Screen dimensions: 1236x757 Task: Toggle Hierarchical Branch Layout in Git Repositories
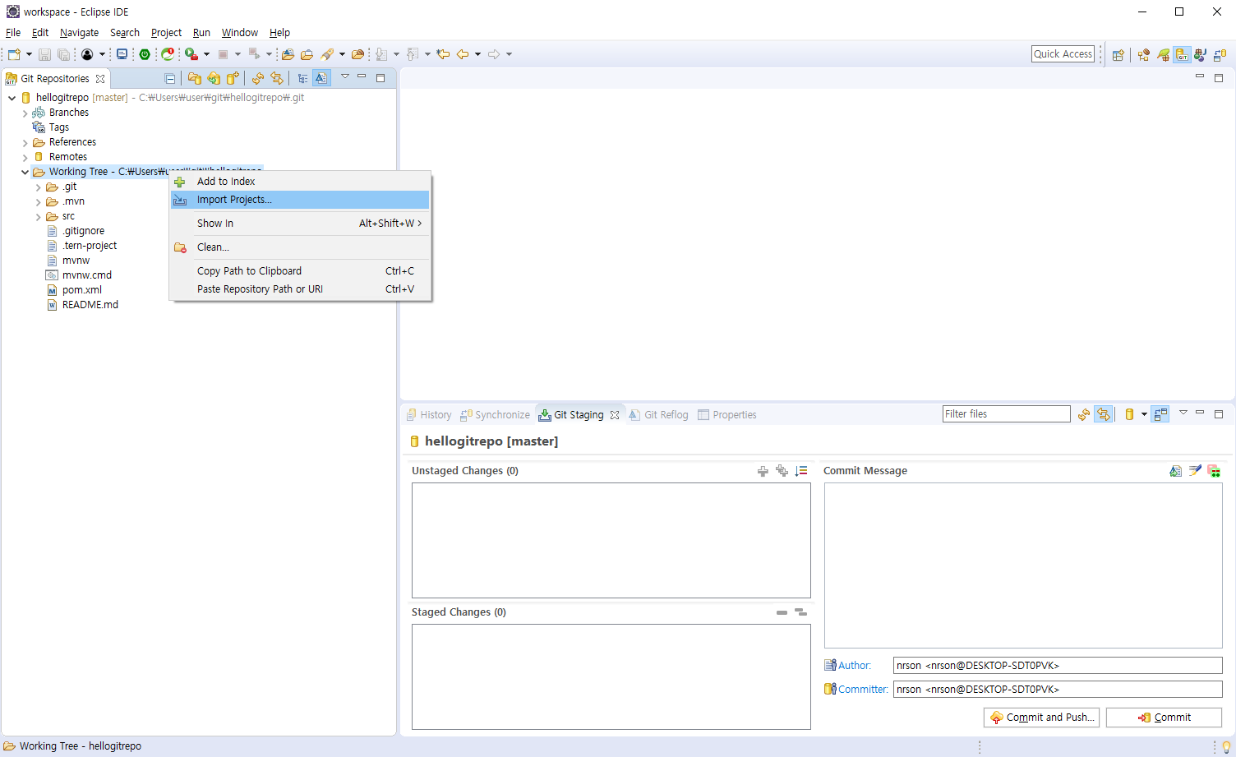coord(302,78)
